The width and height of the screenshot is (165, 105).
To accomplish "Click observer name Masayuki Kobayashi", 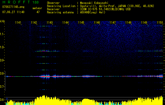I will coord(94,3).
